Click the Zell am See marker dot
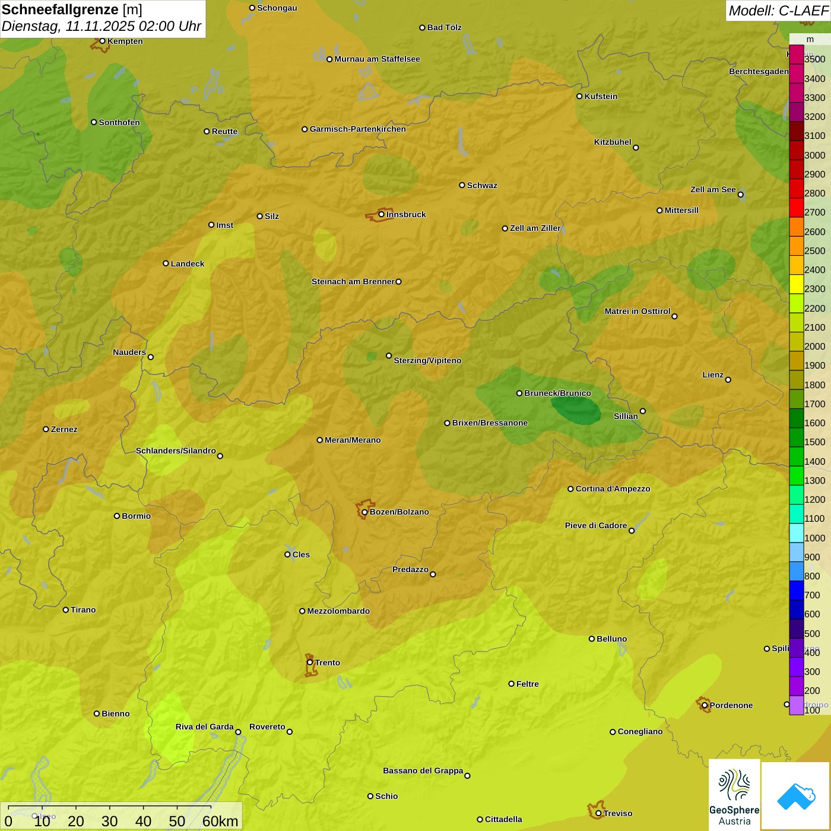Image resolution: width=831 pixels, height=831 pixels. point(740,195)
